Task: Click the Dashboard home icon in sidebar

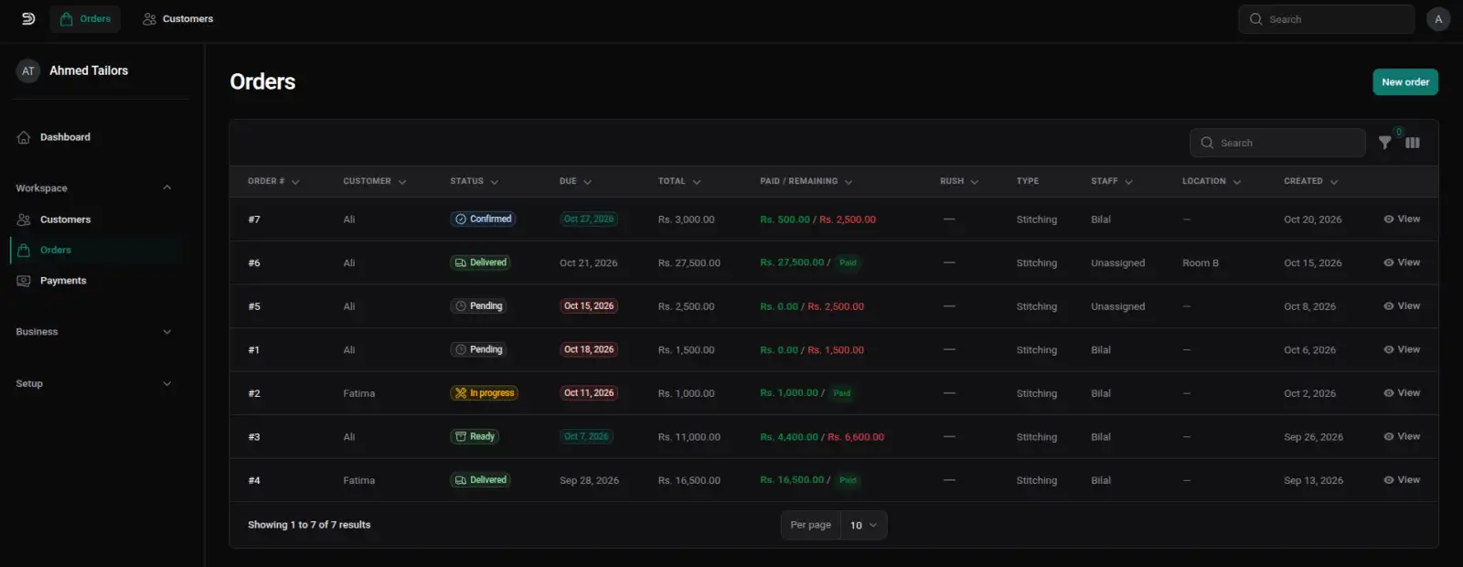Action: [x=24, y=137]
